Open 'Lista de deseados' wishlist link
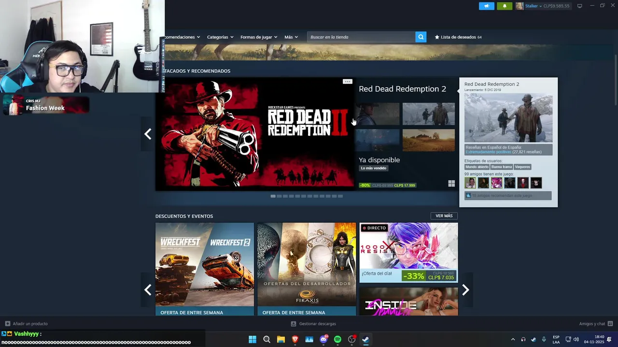 click(x=458, y=37)
